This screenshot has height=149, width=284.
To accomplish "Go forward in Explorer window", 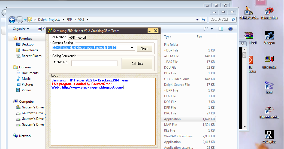I will coord(20,20).
